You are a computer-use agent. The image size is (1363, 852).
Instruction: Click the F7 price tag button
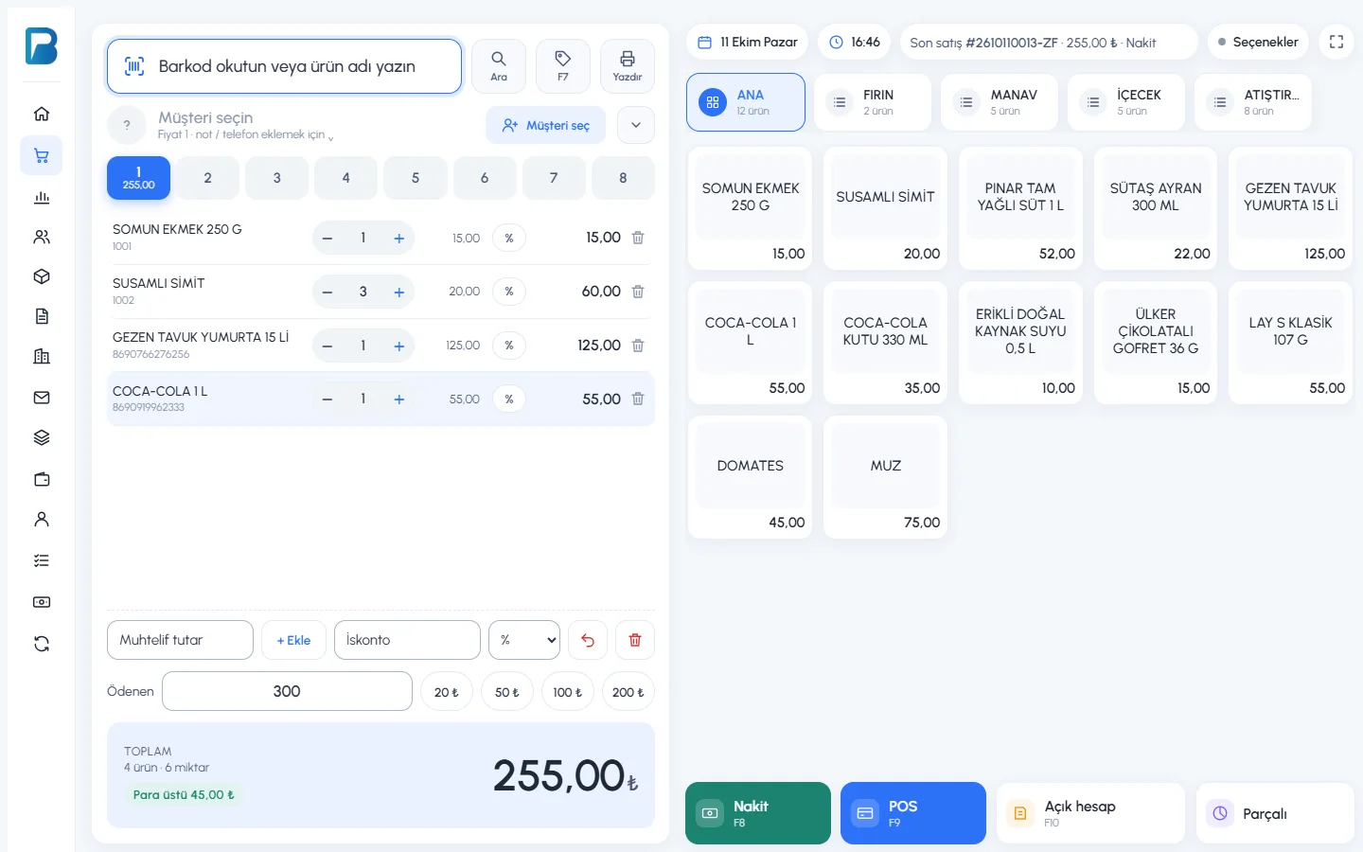pyautogui.click(x=563, y=66)
